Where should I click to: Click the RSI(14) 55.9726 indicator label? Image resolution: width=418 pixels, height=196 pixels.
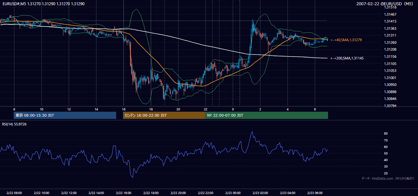(14, 124)
